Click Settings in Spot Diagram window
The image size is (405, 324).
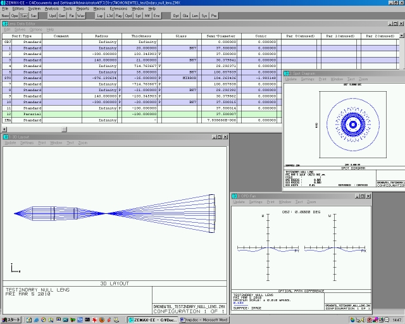[x=308, y=79]
